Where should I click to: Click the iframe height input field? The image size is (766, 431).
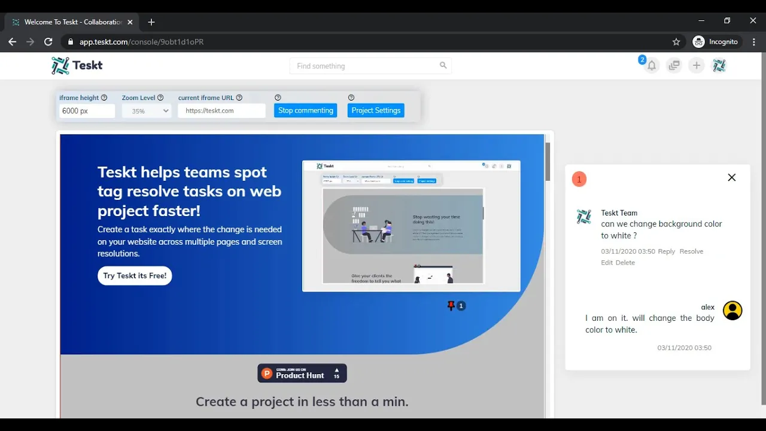coord(87,111)
